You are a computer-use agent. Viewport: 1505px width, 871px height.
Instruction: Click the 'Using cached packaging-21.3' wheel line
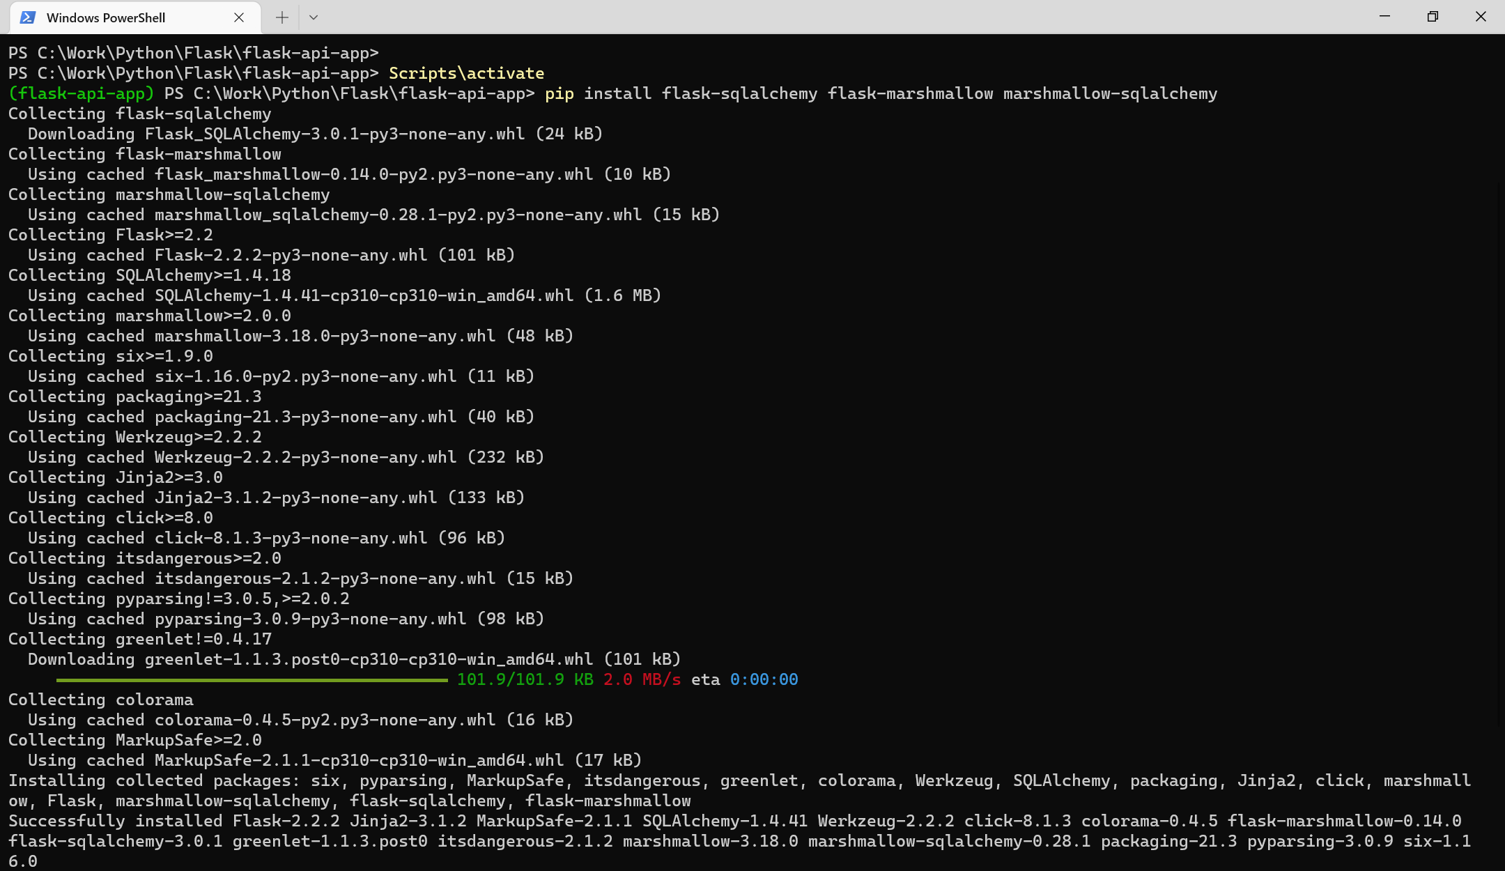click(281, 417)
